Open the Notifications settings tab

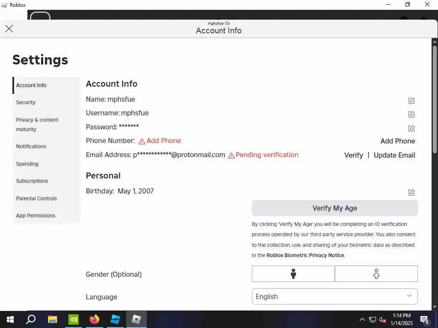[46, 146]
